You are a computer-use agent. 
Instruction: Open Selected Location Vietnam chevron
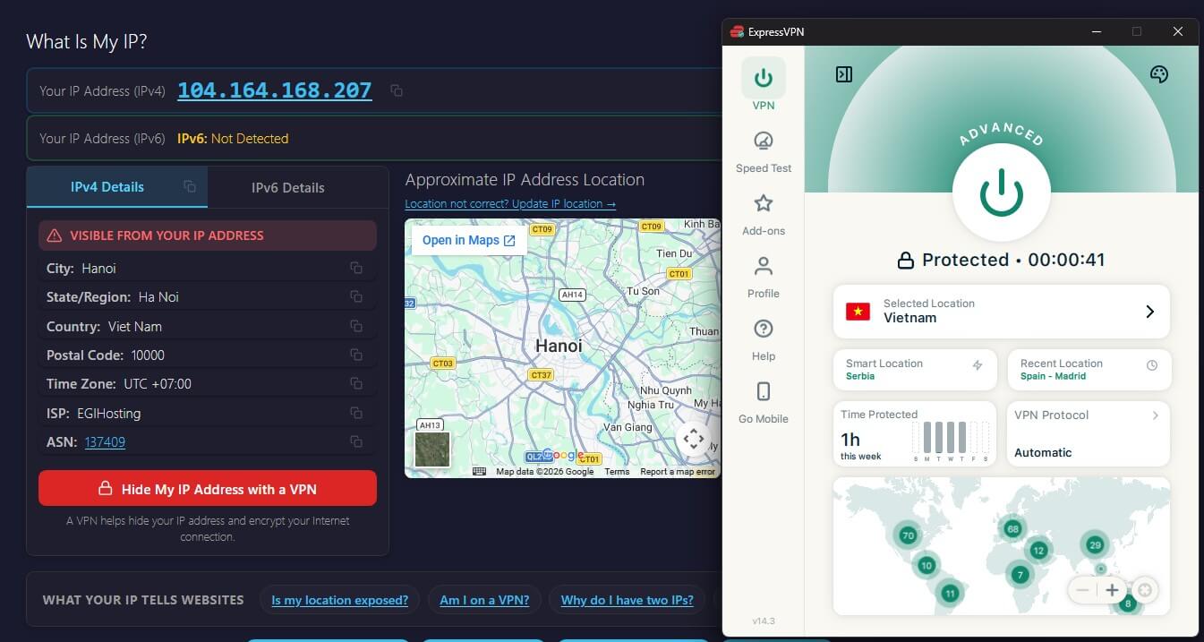[1150, 312]
